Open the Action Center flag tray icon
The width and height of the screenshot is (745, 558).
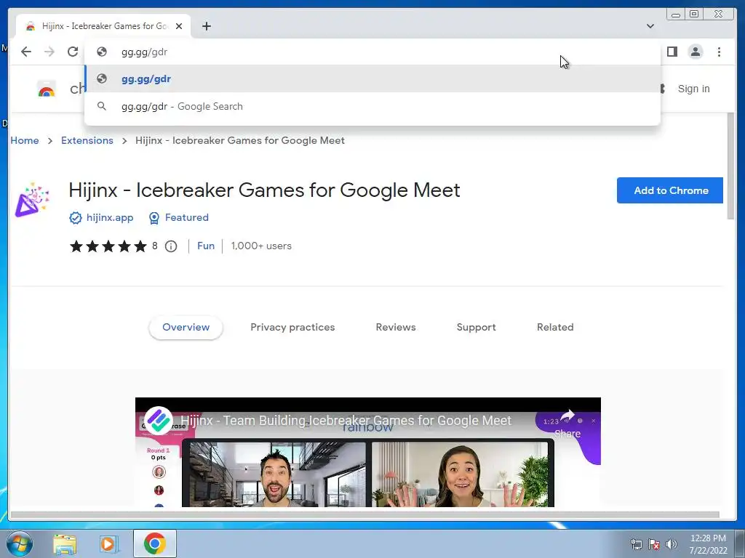654,544
